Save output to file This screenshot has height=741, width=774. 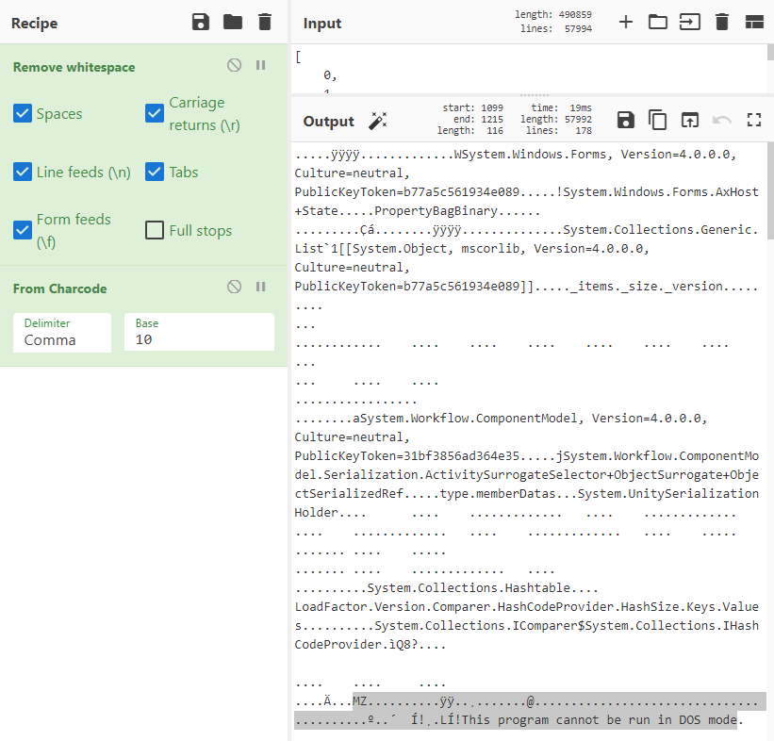626,120
